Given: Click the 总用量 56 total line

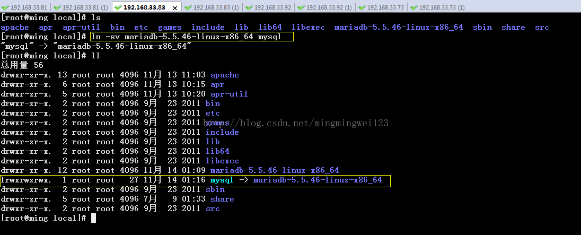Looking at the screenshot, I should [x=22, y=65].
